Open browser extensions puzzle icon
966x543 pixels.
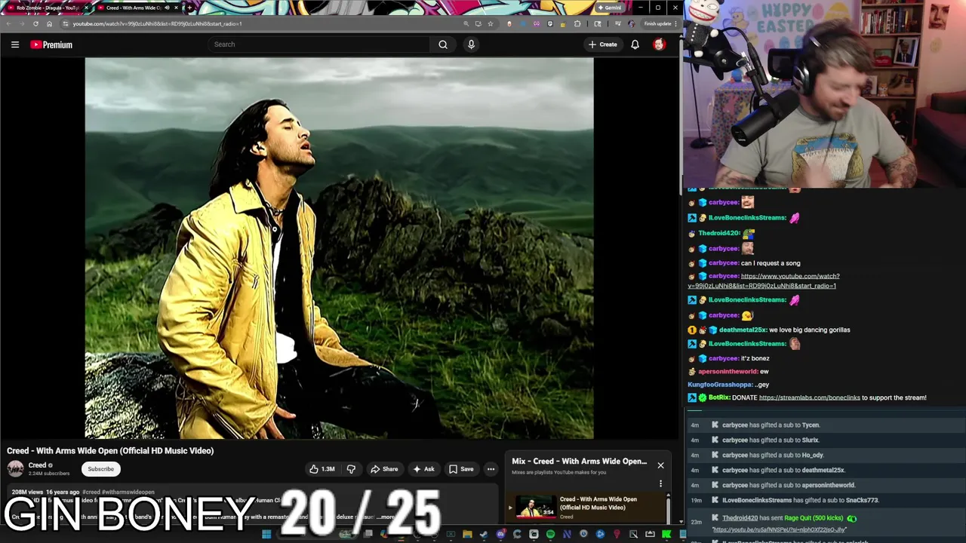tap(577, 23)
